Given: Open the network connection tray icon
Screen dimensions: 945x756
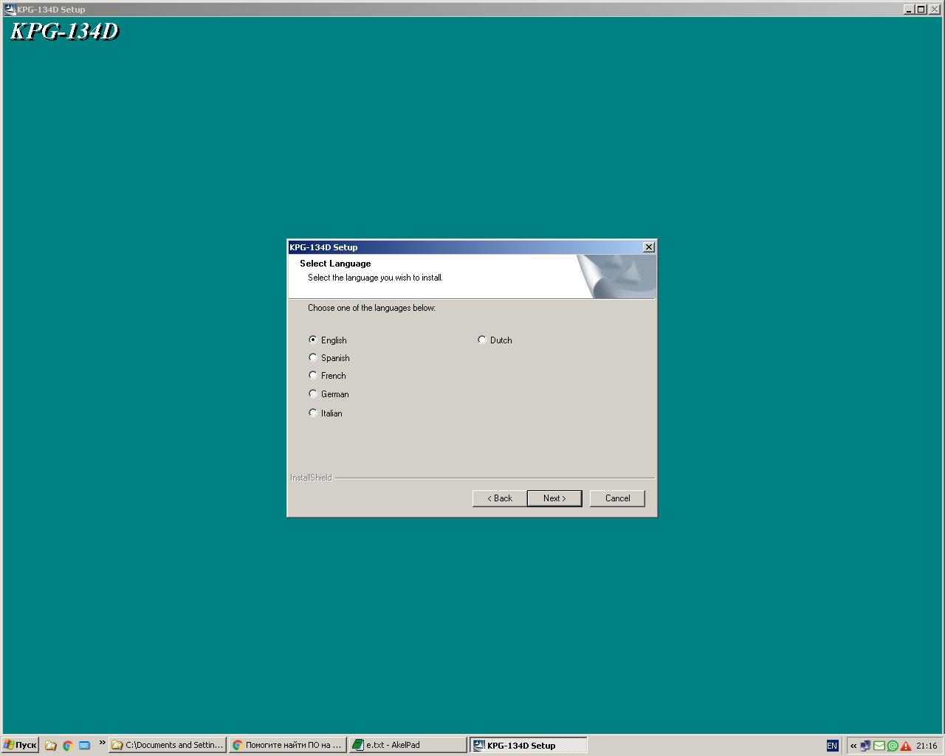Looking at the screenshot, I should click(866, 746).
